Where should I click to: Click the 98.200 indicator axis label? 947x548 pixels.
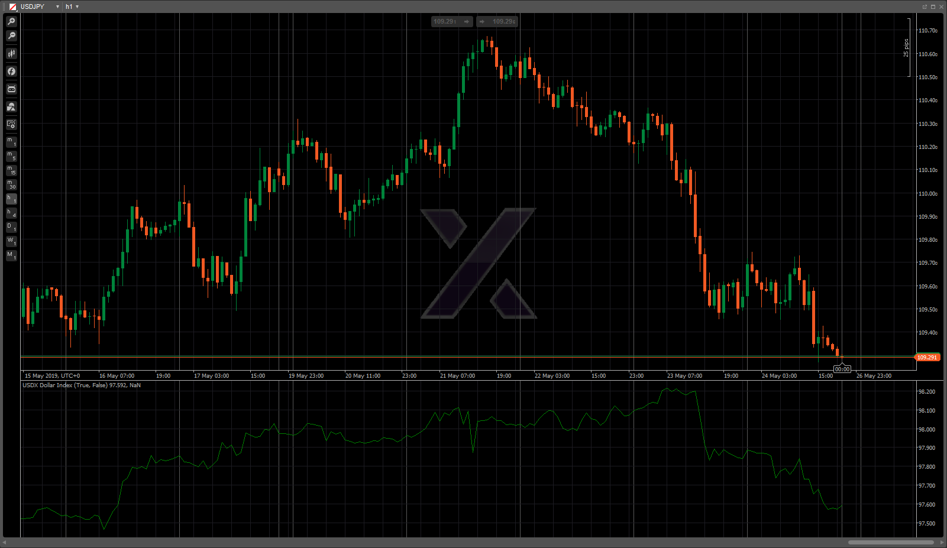926,392
